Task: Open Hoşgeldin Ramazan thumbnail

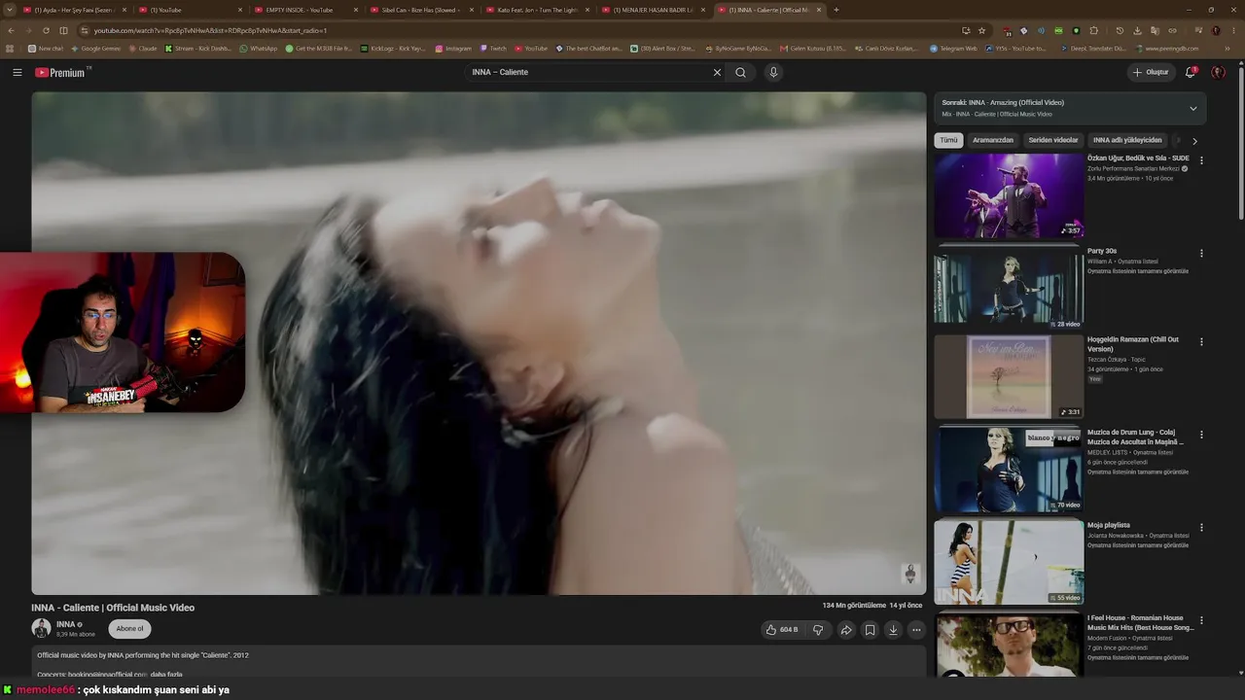Action: tap(1009, 377)
